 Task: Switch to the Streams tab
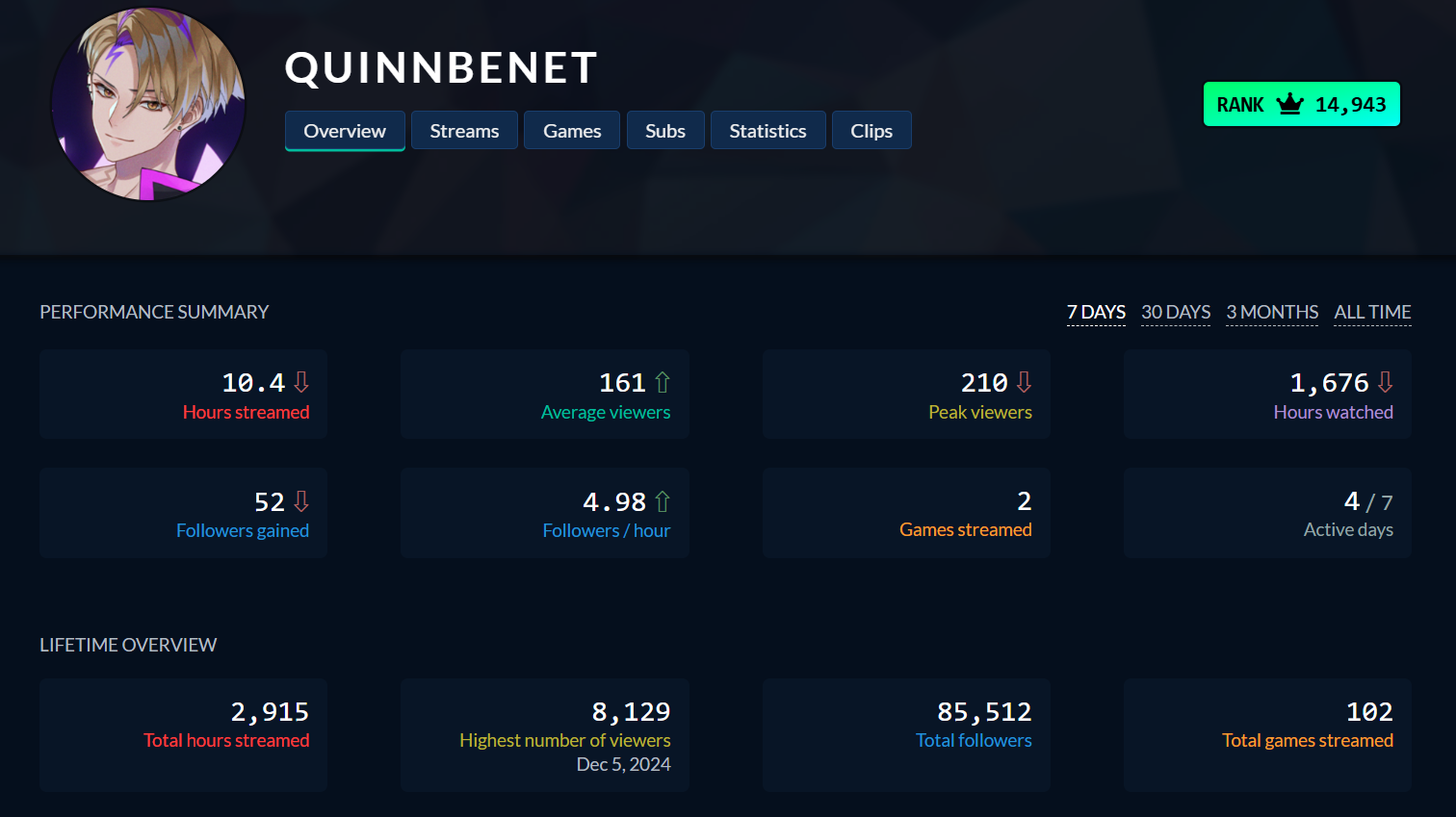(464, 131)
